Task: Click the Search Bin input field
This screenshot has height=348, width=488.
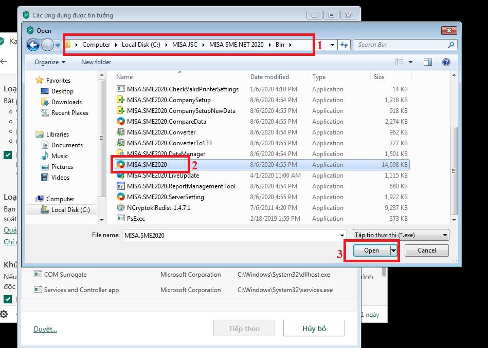Action: pos(402,45)
